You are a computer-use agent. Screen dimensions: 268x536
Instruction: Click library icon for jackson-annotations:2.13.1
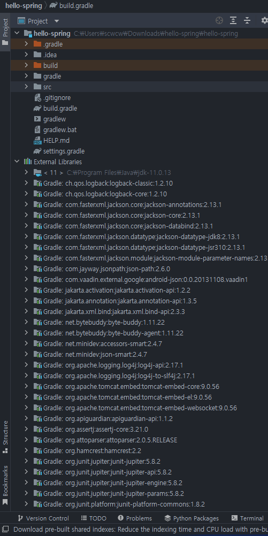pos(37,205)
